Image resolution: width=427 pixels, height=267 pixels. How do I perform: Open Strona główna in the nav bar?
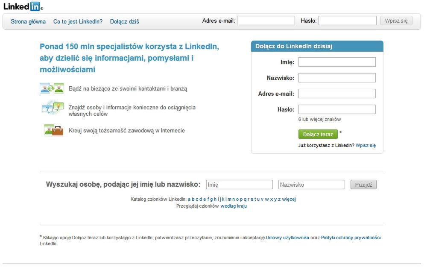(x=28, y=21)
